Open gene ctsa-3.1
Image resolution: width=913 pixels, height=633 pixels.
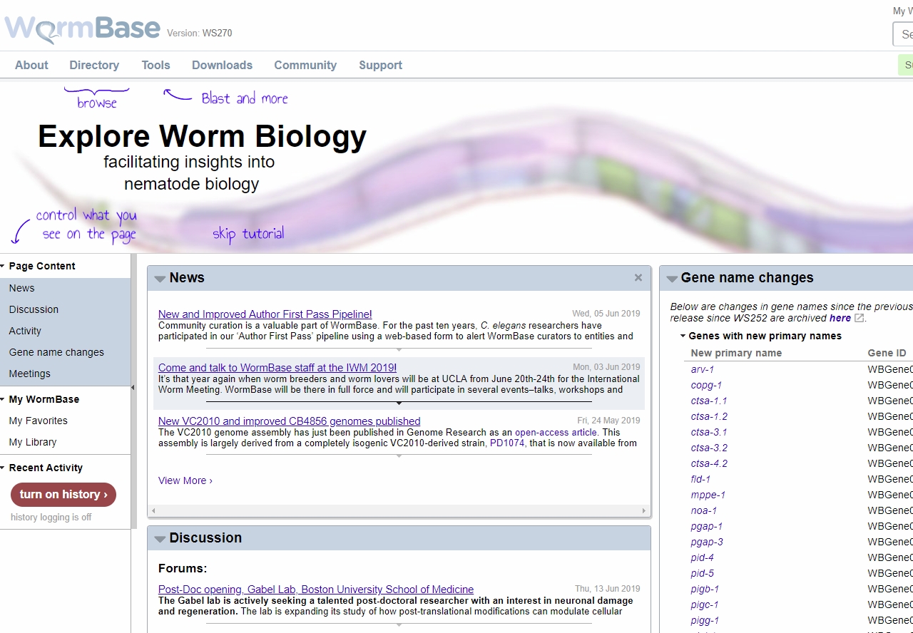[709, 432]
